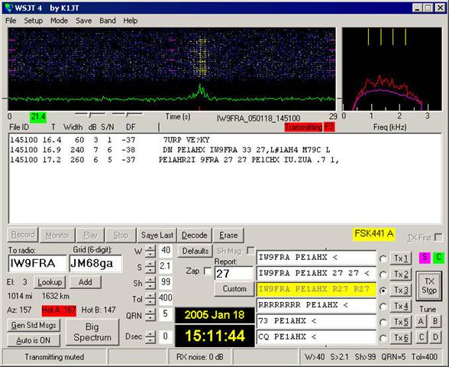
Task: Enable the Zap checkbox
Action: (208, 271)
